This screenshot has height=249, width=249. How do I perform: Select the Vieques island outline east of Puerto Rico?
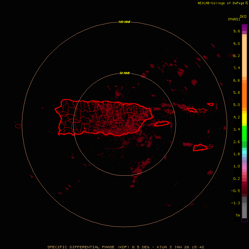click(x=161, y=124)
